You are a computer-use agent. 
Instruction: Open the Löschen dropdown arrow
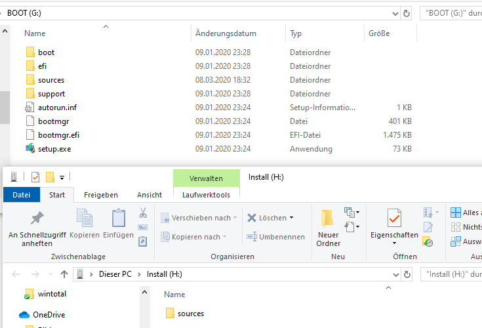[291, 218]
